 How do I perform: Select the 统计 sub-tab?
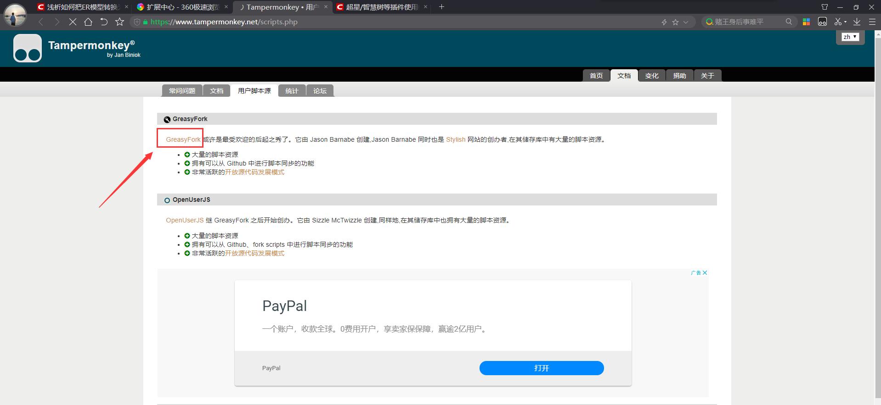pyautogui.click(x=292, y=91)
